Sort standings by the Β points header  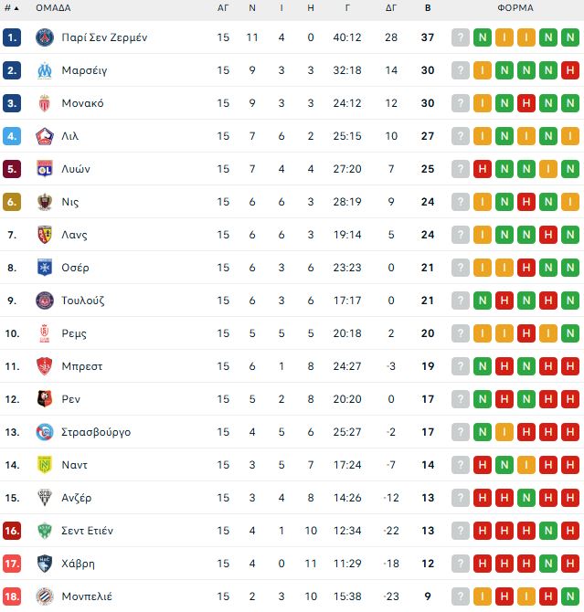coord(428,7)
